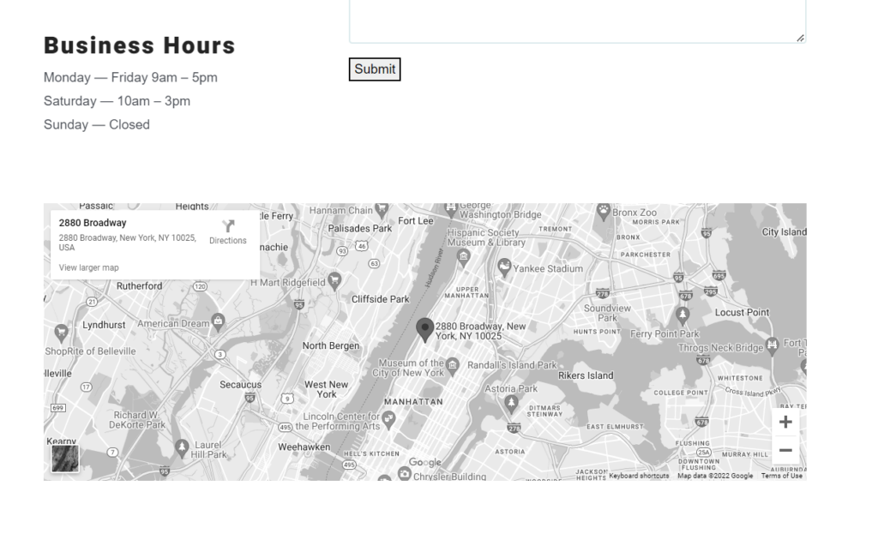Click the ShopRite of Belleville cart icon

61,333
